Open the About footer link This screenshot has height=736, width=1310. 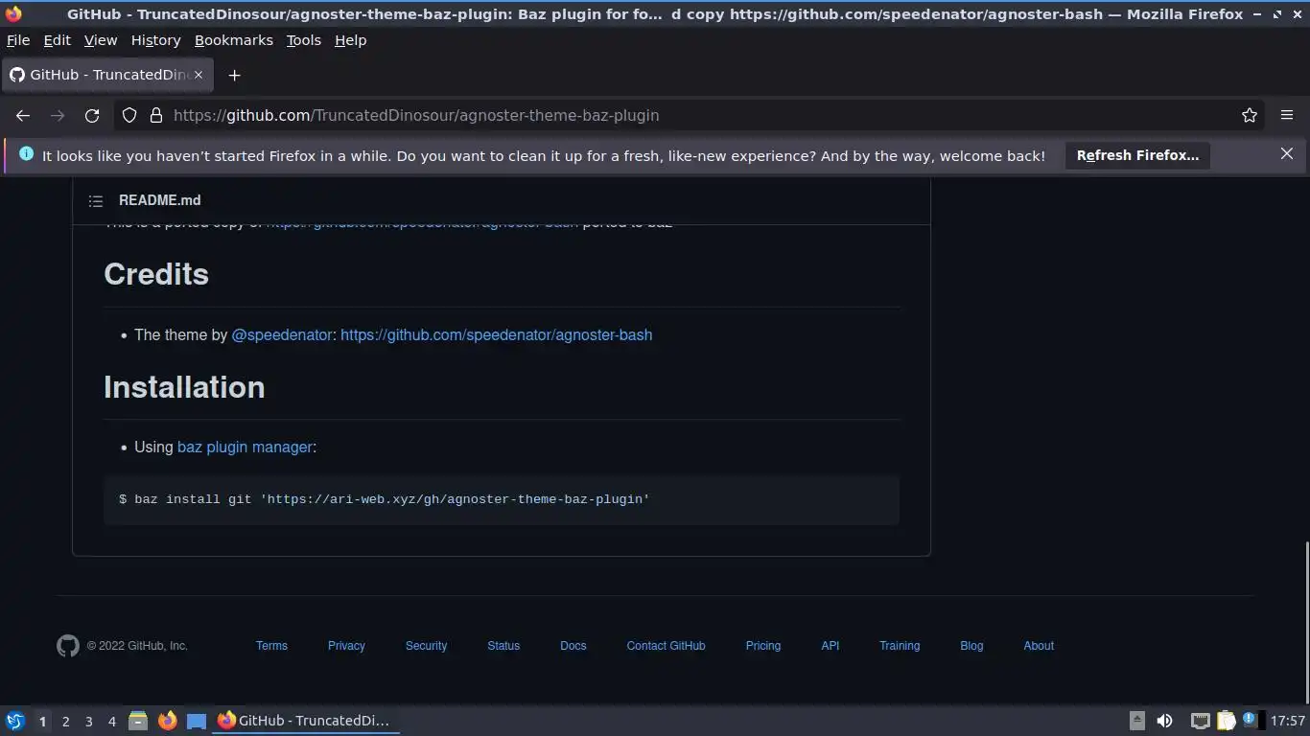pos(1039,646)
